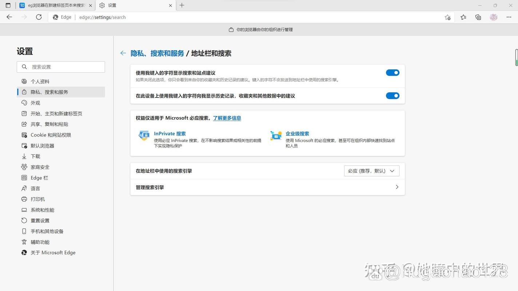Open 手机和其他设备 section
518x291 pixels.
click(x=61, y=231)
